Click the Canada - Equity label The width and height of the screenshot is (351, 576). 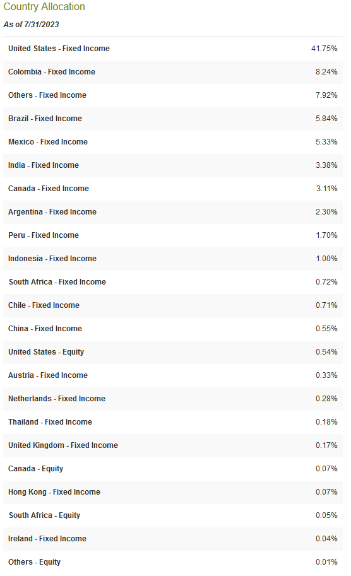35,469
